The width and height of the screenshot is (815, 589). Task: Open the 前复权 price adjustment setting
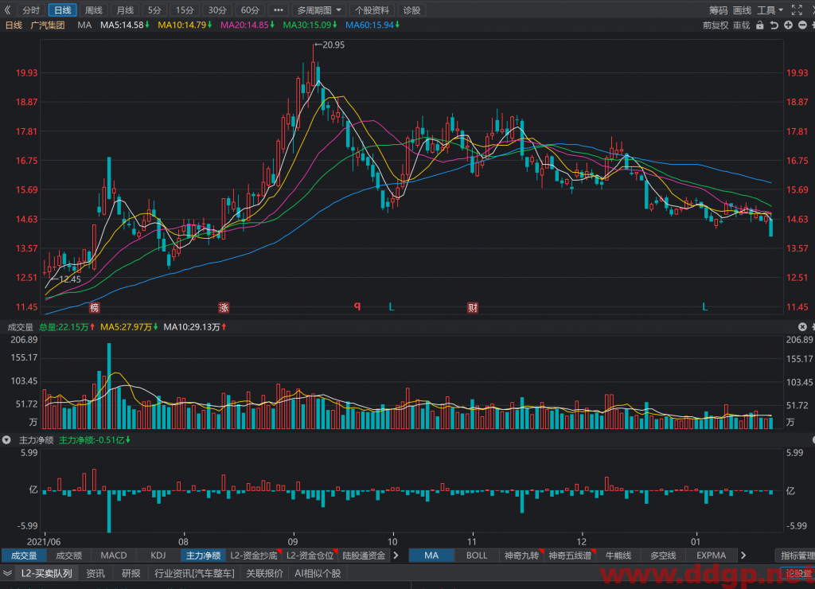click(716, 25)
